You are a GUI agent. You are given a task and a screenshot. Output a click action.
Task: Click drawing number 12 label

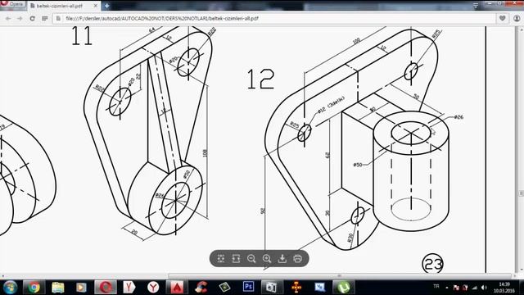tap(260, 79)
